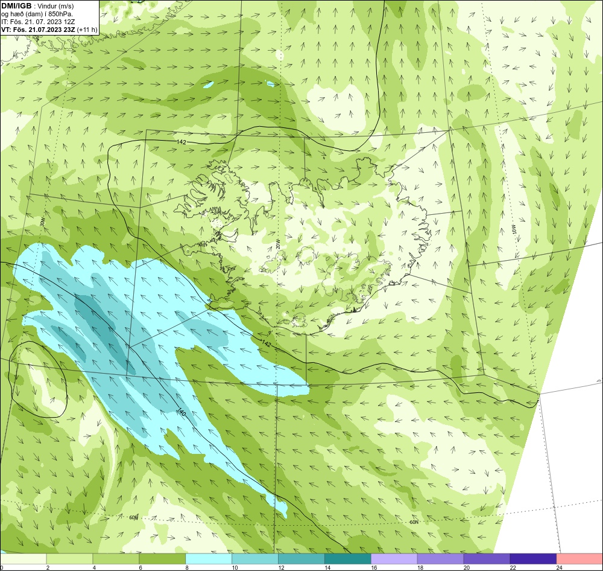Viewport: 603px width, 571px height.
Task: Pick the 2–4 m/s light green legend swatch
Action: click(x=69, y=558)
